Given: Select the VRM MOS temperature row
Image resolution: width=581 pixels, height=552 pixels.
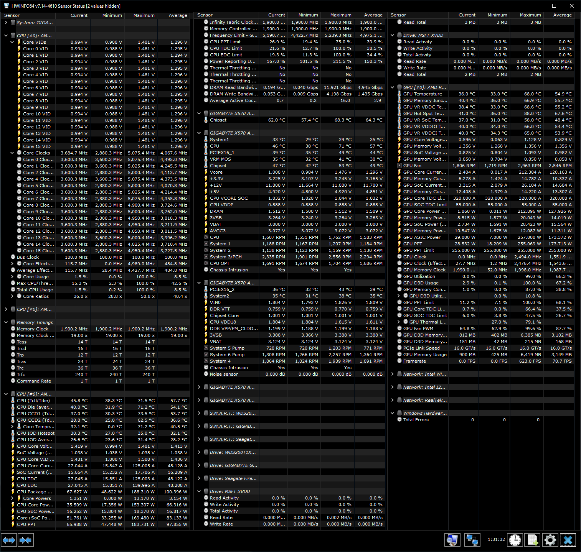Looking at the screenshot, I should point(290,159).
